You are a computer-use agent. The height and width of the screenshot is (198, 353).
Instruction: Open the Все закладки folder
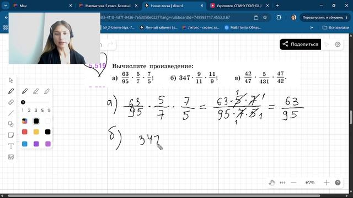coord(336,28)
